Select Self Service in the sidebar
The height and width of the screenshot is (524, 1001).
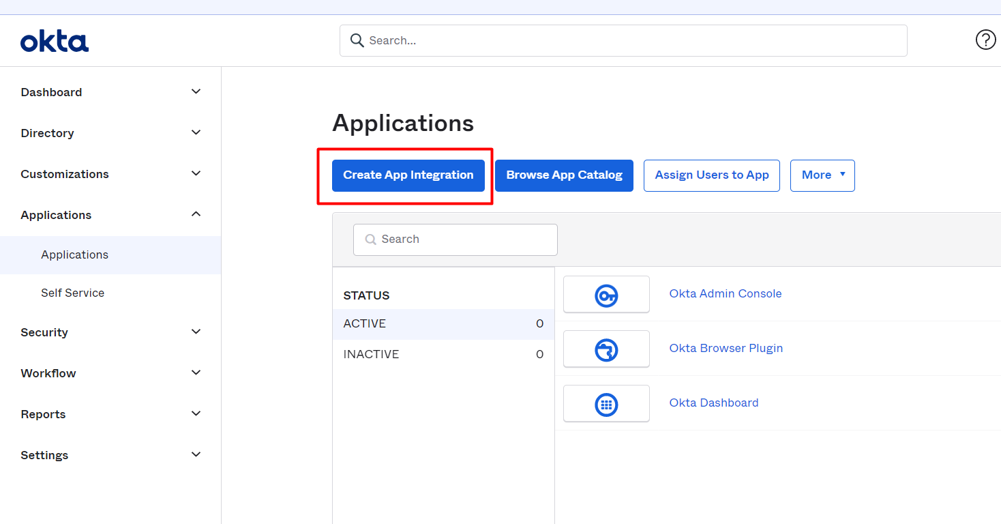[x=73, y=293]
